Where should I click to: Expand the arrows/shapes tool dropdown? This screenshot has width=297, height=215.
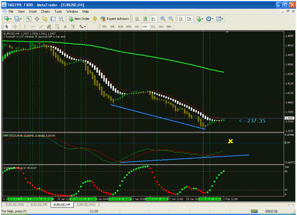pos(85,27)
